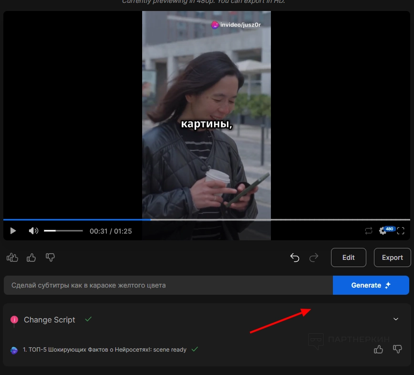Screen dimensions: 414x375
Task: Adjust the volume slider
Action: (x=63, y=231)
